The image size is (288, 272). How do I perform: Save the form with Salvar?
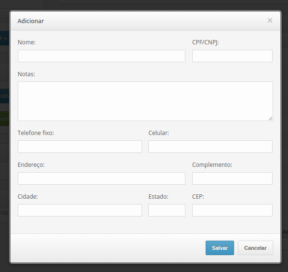point(220,248)
